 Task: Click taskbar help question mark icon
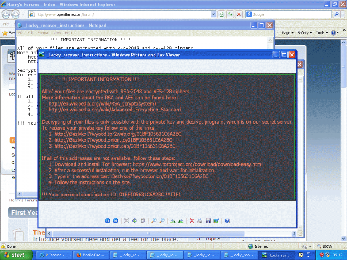pos(301,255)
